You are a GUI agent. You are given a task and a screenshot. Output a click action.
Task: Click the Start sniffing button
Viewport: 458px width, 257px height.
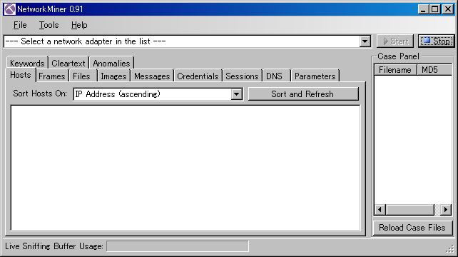(395, 41)
